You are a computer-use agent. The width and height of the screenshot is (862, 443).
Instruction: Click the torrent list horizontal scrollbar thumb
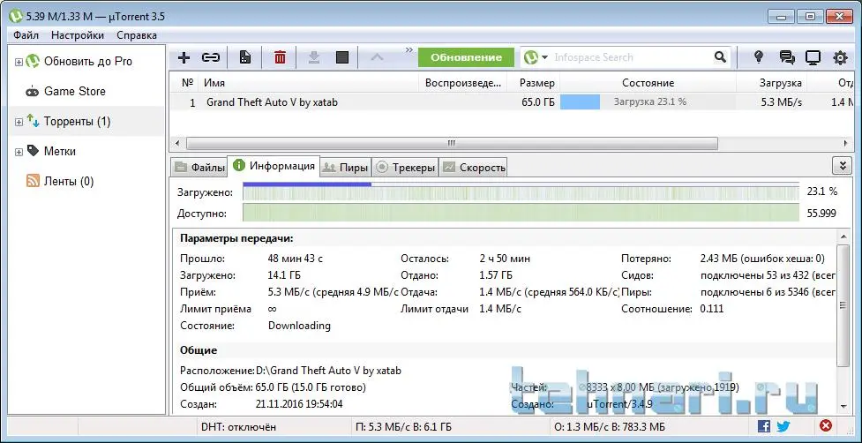(x=452, y=144)
